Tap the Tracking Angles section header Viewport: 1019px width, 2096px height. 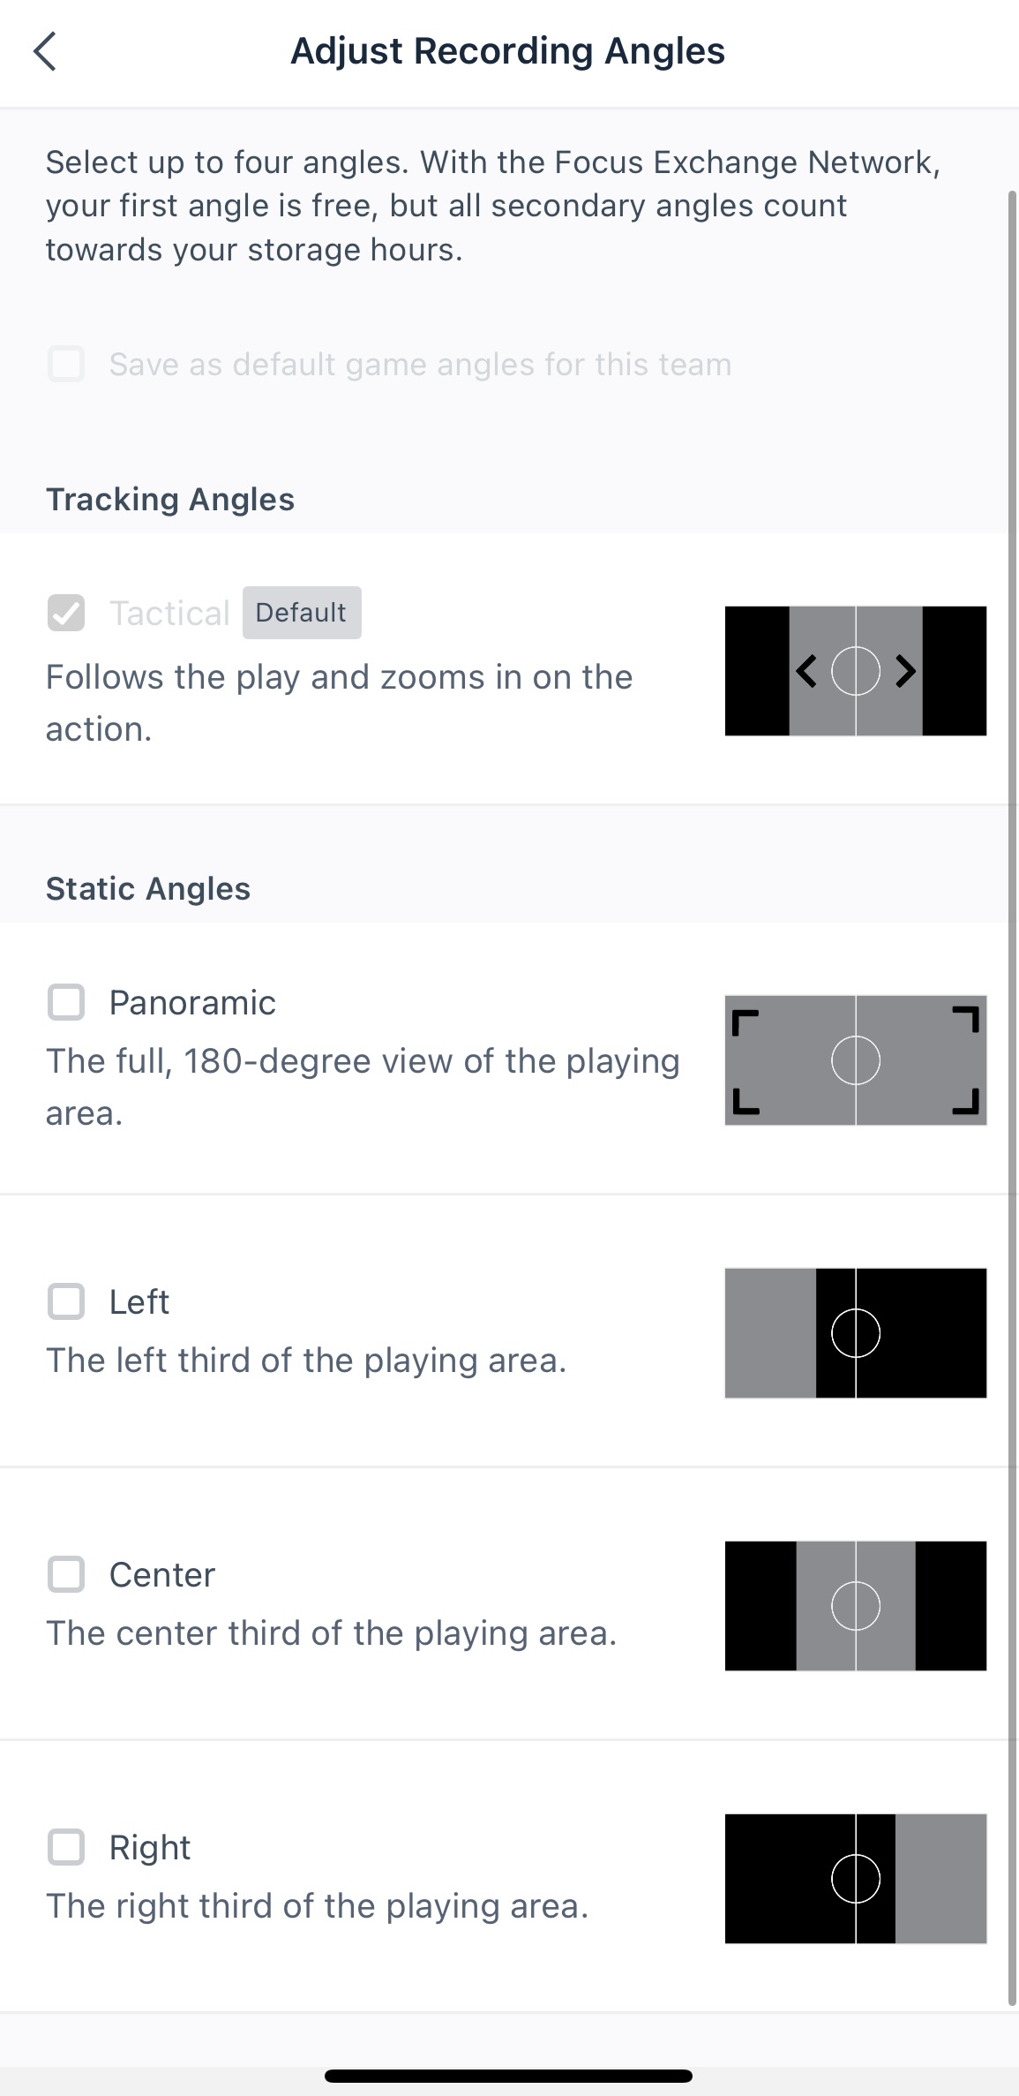click(x=170, y=499)
